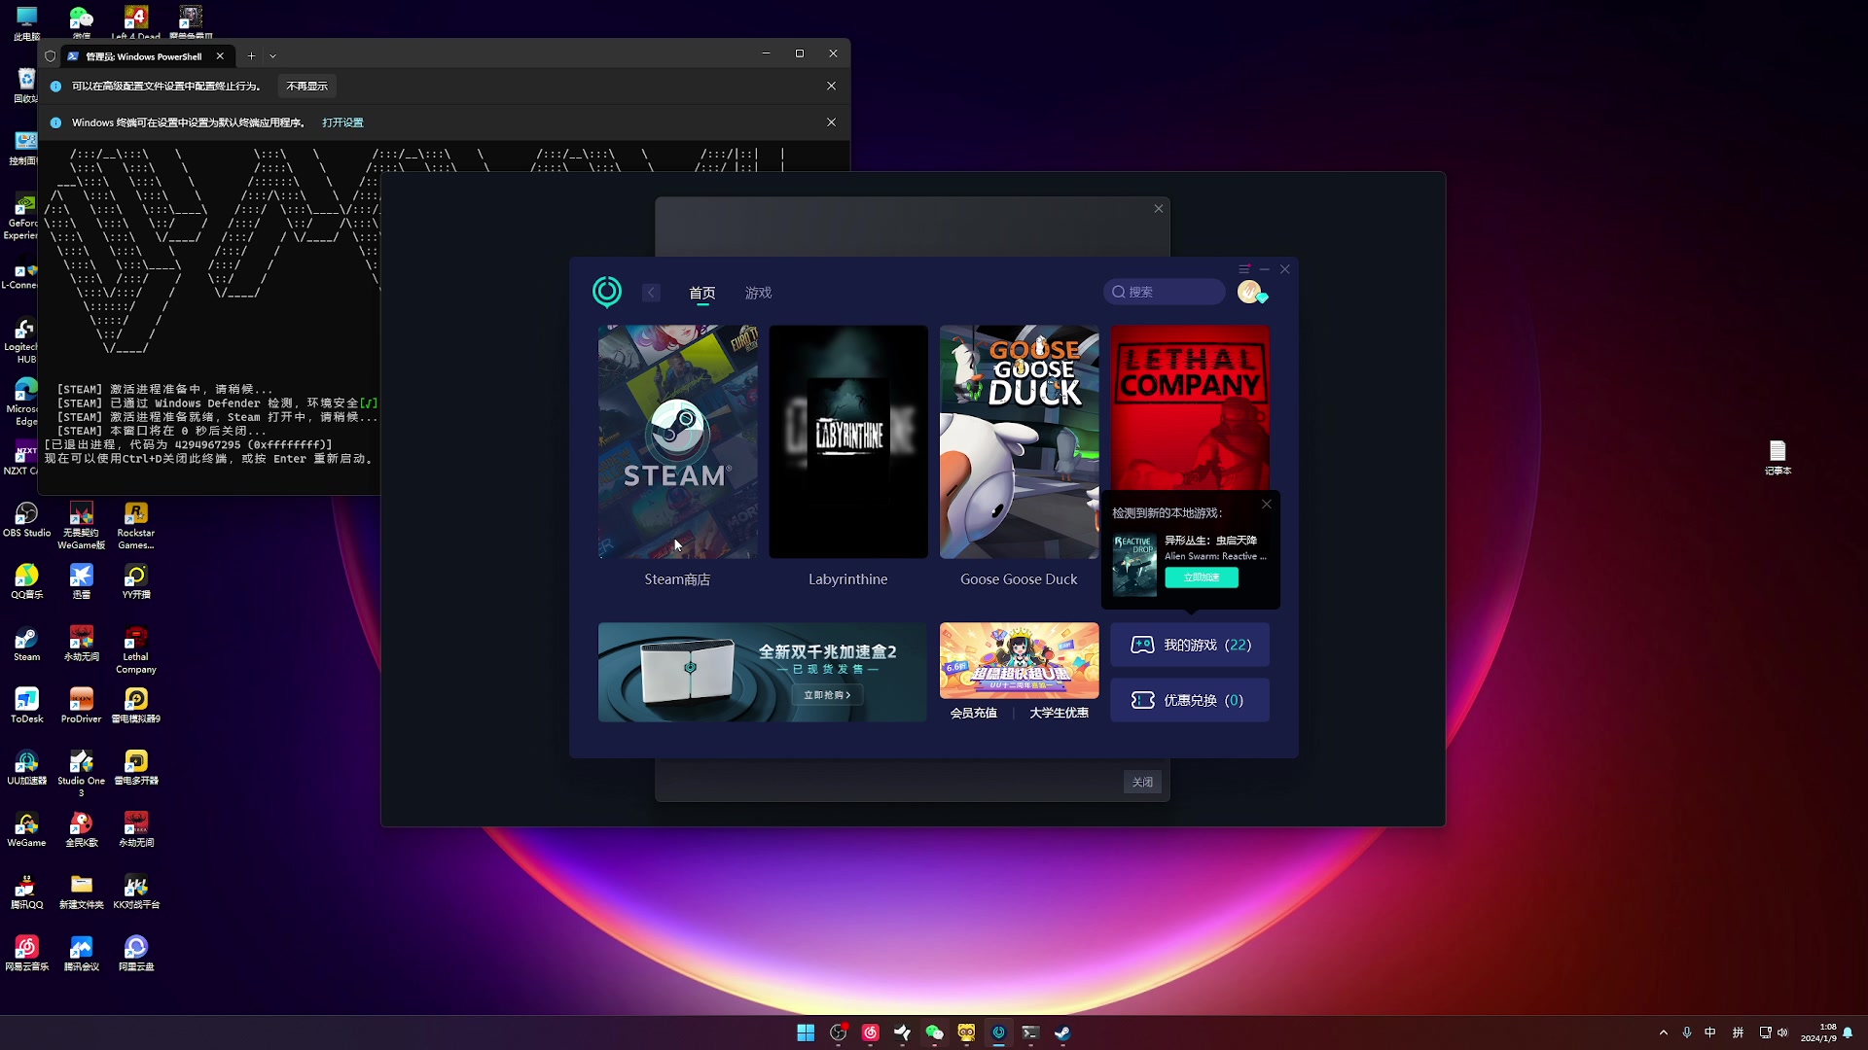The width and height of the screenshot is (1868, 1050).
Task: Select the 网易云音乐 desktop icon
Action: (26, 954)
